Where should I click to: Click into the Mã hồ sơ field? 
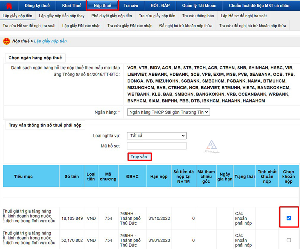[156, 146]
